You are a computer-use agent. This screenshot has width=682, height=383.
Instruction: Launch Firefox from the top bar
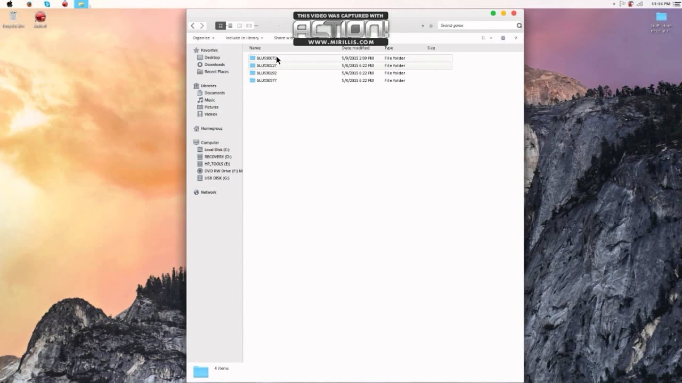pyautogui.click(x=29, y=4)
